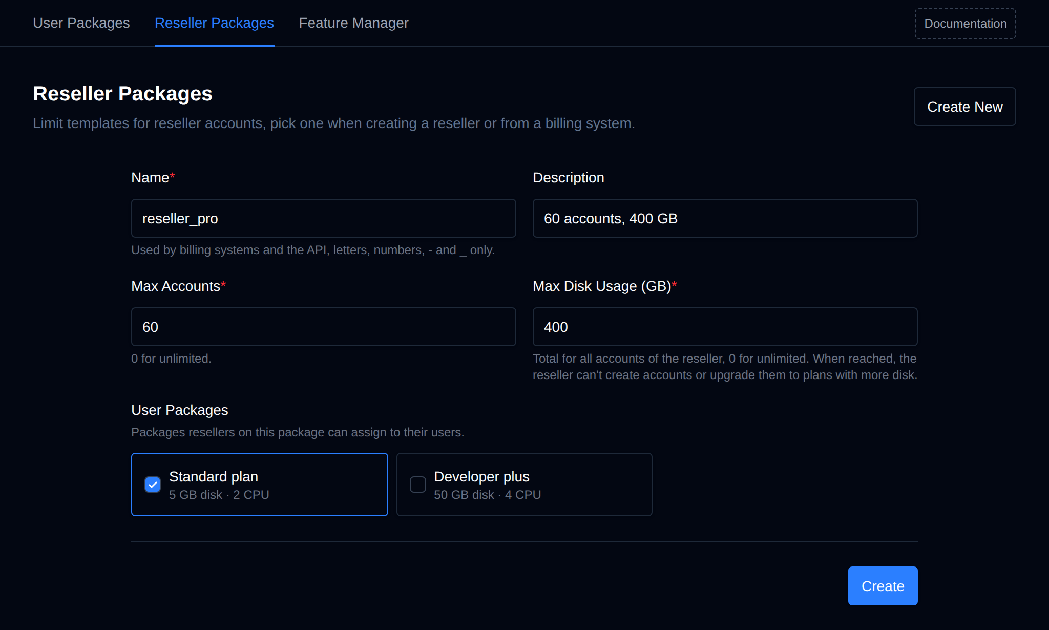Screen dimensions: 1049x630
Task: Focus the Description input field
Action: click(x=725, y=218)
